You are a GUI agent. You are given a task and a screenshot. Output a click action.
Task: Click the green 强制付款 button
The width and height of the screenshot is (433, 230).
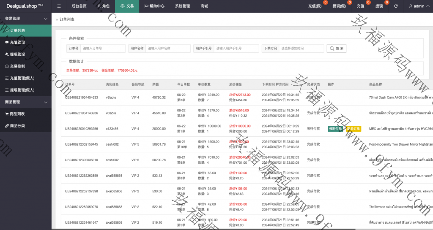335,129
